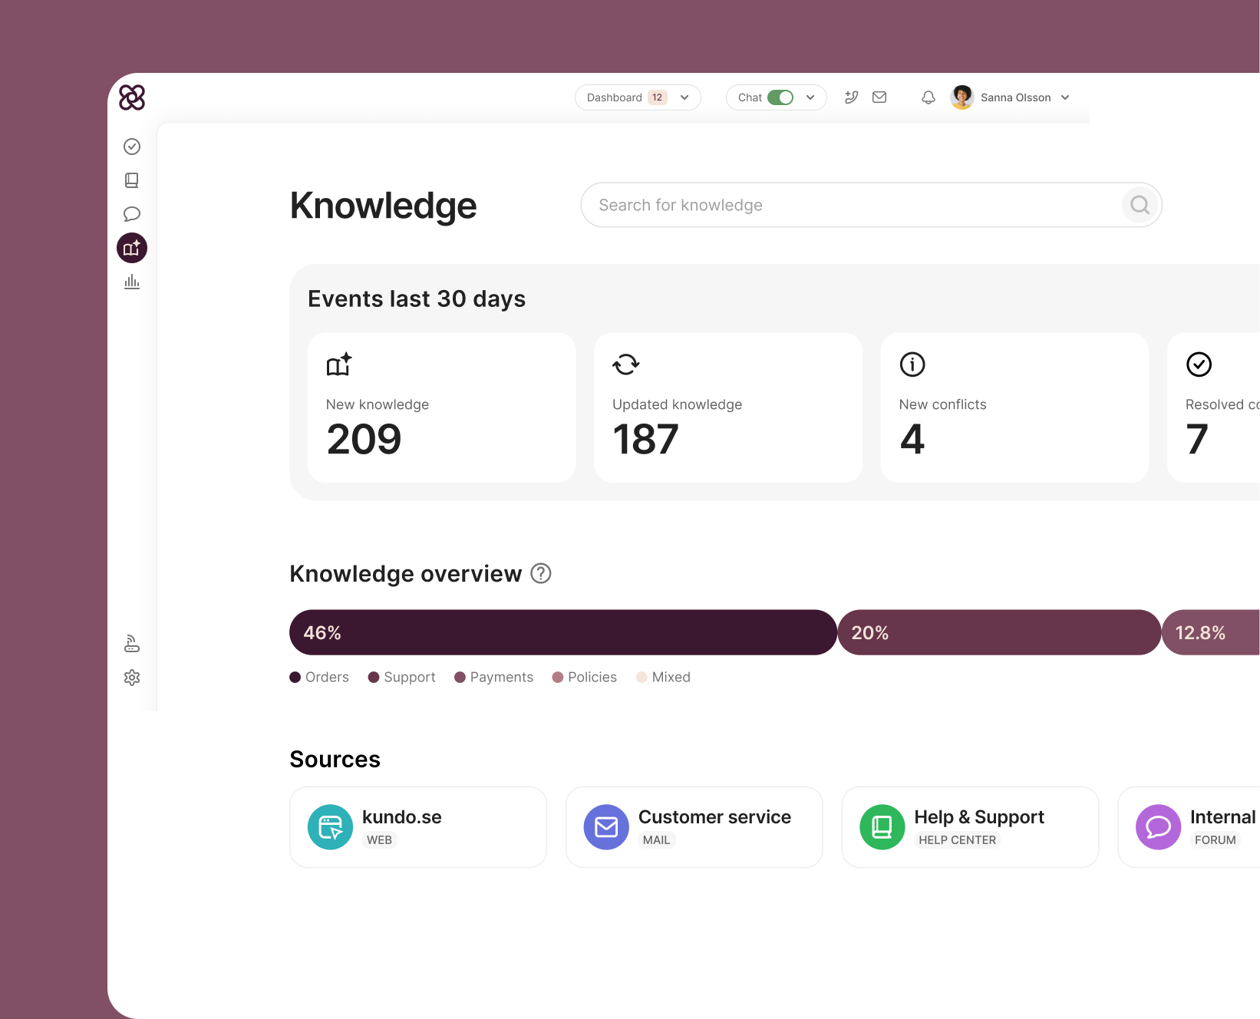Click the Knowledge overview help icon
Viewport: 1260px width, 1019px height.
541,573
